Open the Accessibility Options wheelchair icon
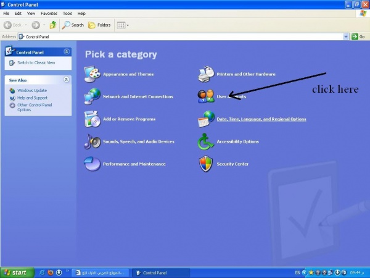 tap(206, 141)
